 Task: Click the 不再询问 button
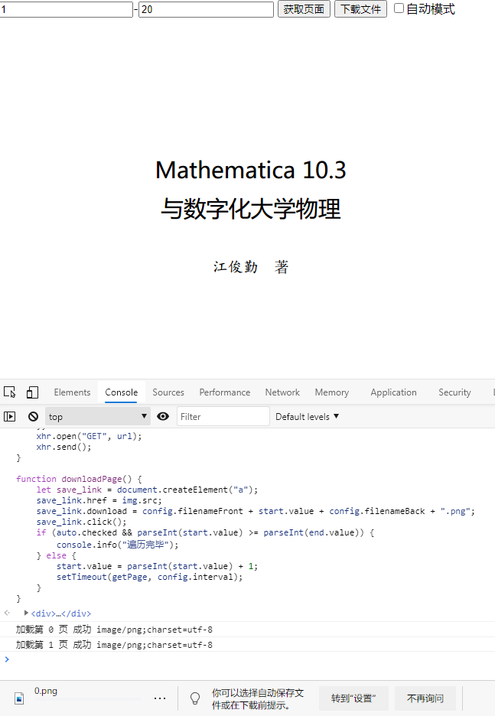click(x=425, y=698)
